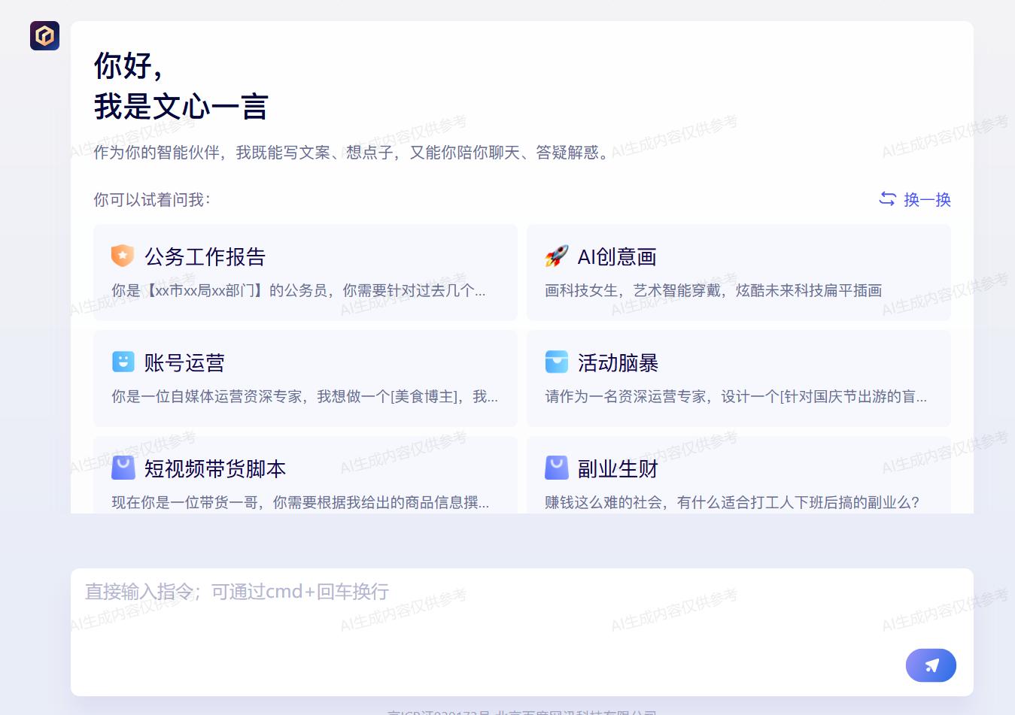The width and height of the screenshot is (1015, 715).
Task: Click the blue smiley icon for 账号运营
Action: tap(123, 362)
